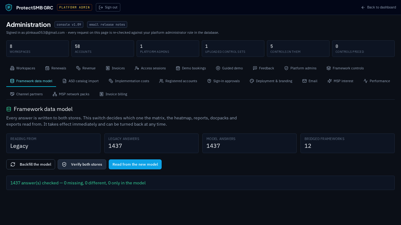401x225 pixels.
Task: Click the console v1.09 badge
Action: pyautogui.click(x=69, y=25)
